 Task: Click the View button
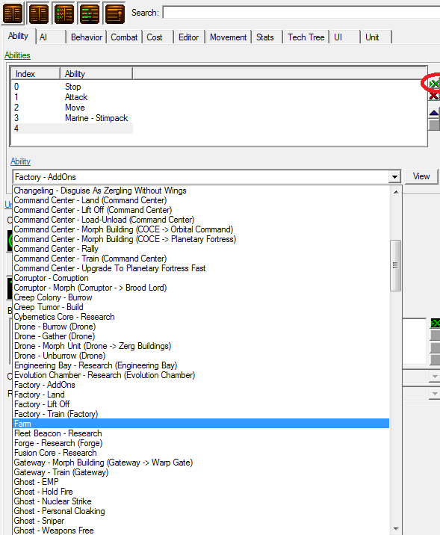point(421,176)
